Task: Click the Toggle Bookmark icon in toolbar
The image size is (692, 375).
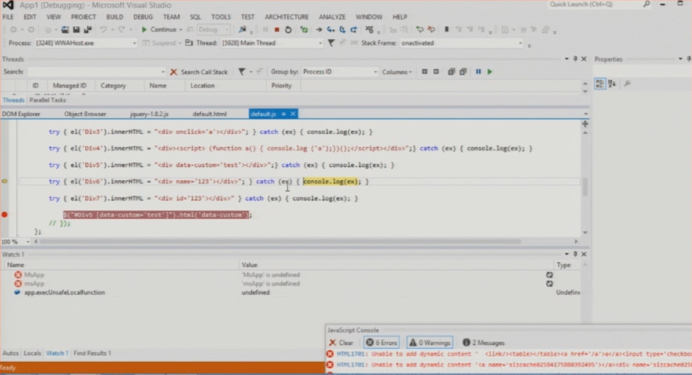Action: (x=446, y=29)
